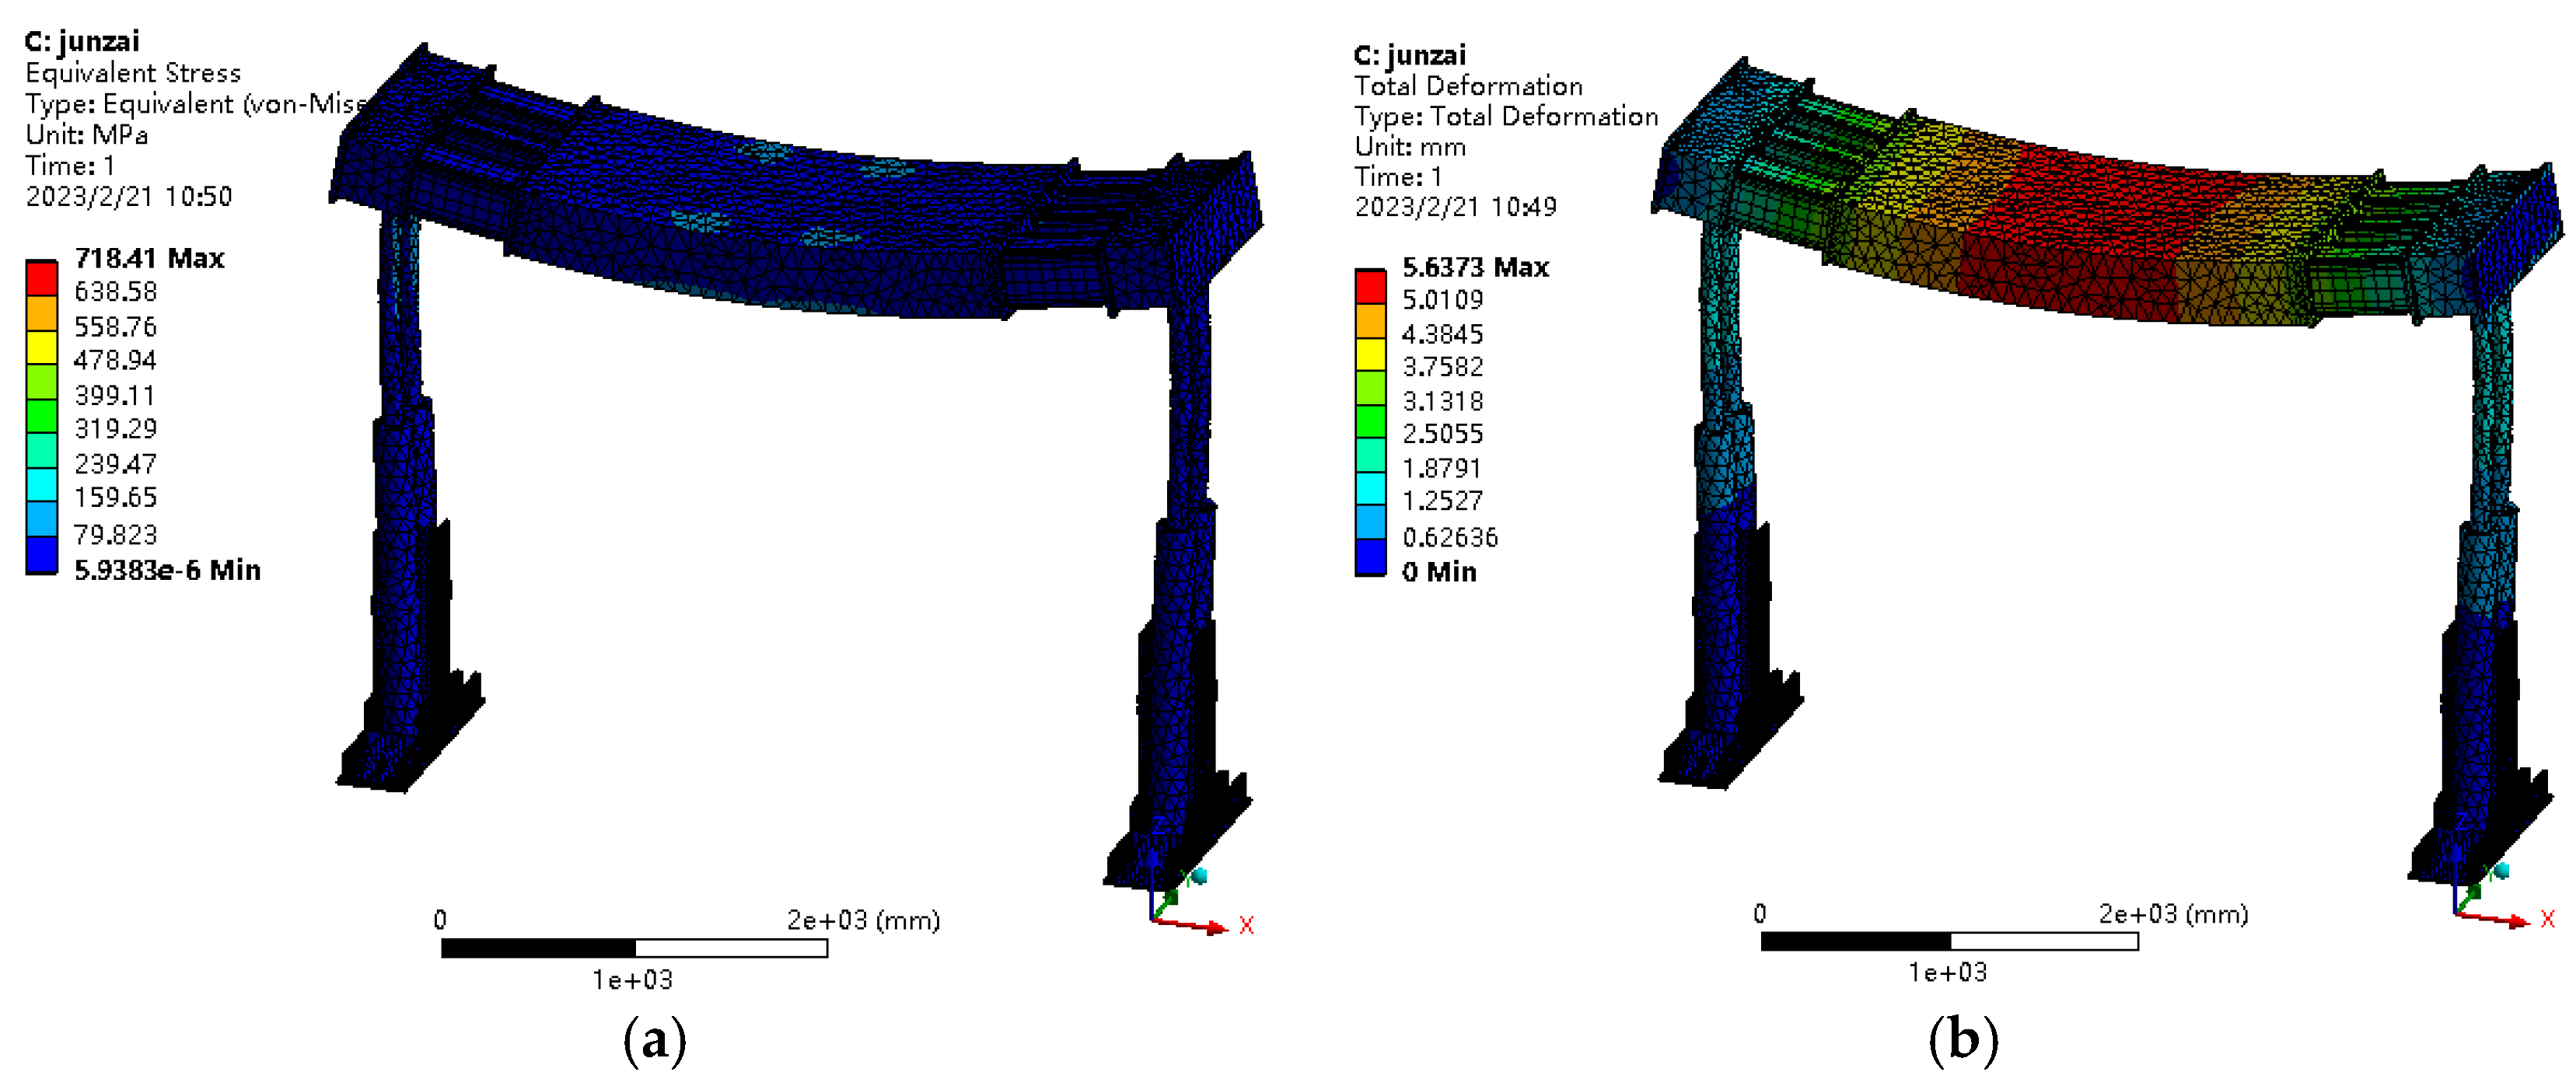
Task: Click the 718.41 Max legend label
Action: (149, 258)
